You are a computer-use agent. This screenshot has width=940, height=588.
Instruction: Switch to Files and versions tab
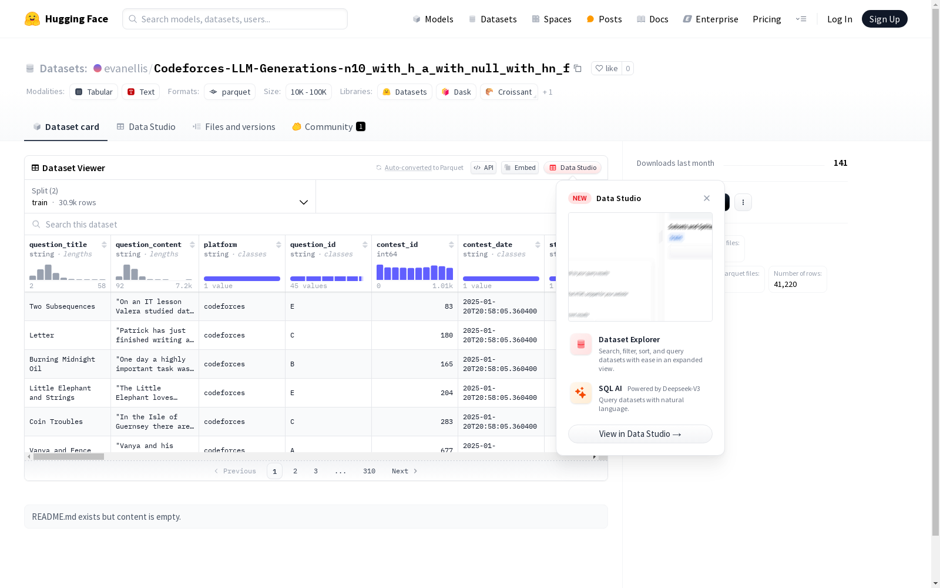tap(234, 127)
